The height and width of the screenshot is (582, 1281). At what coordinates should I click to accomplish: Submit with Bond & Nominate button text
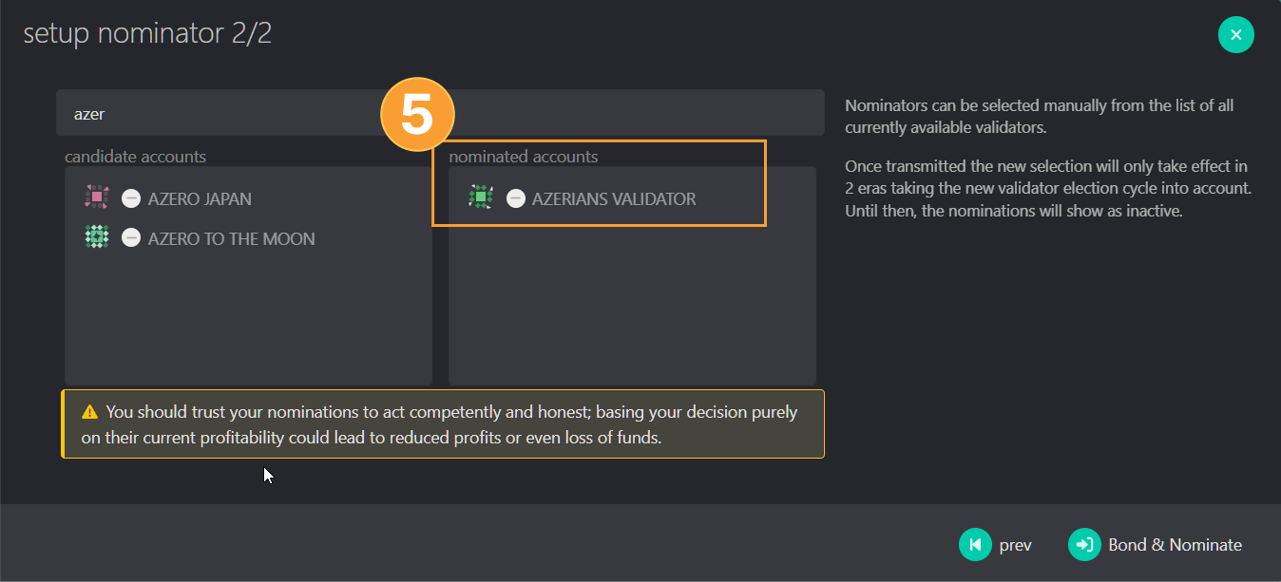1175,545
